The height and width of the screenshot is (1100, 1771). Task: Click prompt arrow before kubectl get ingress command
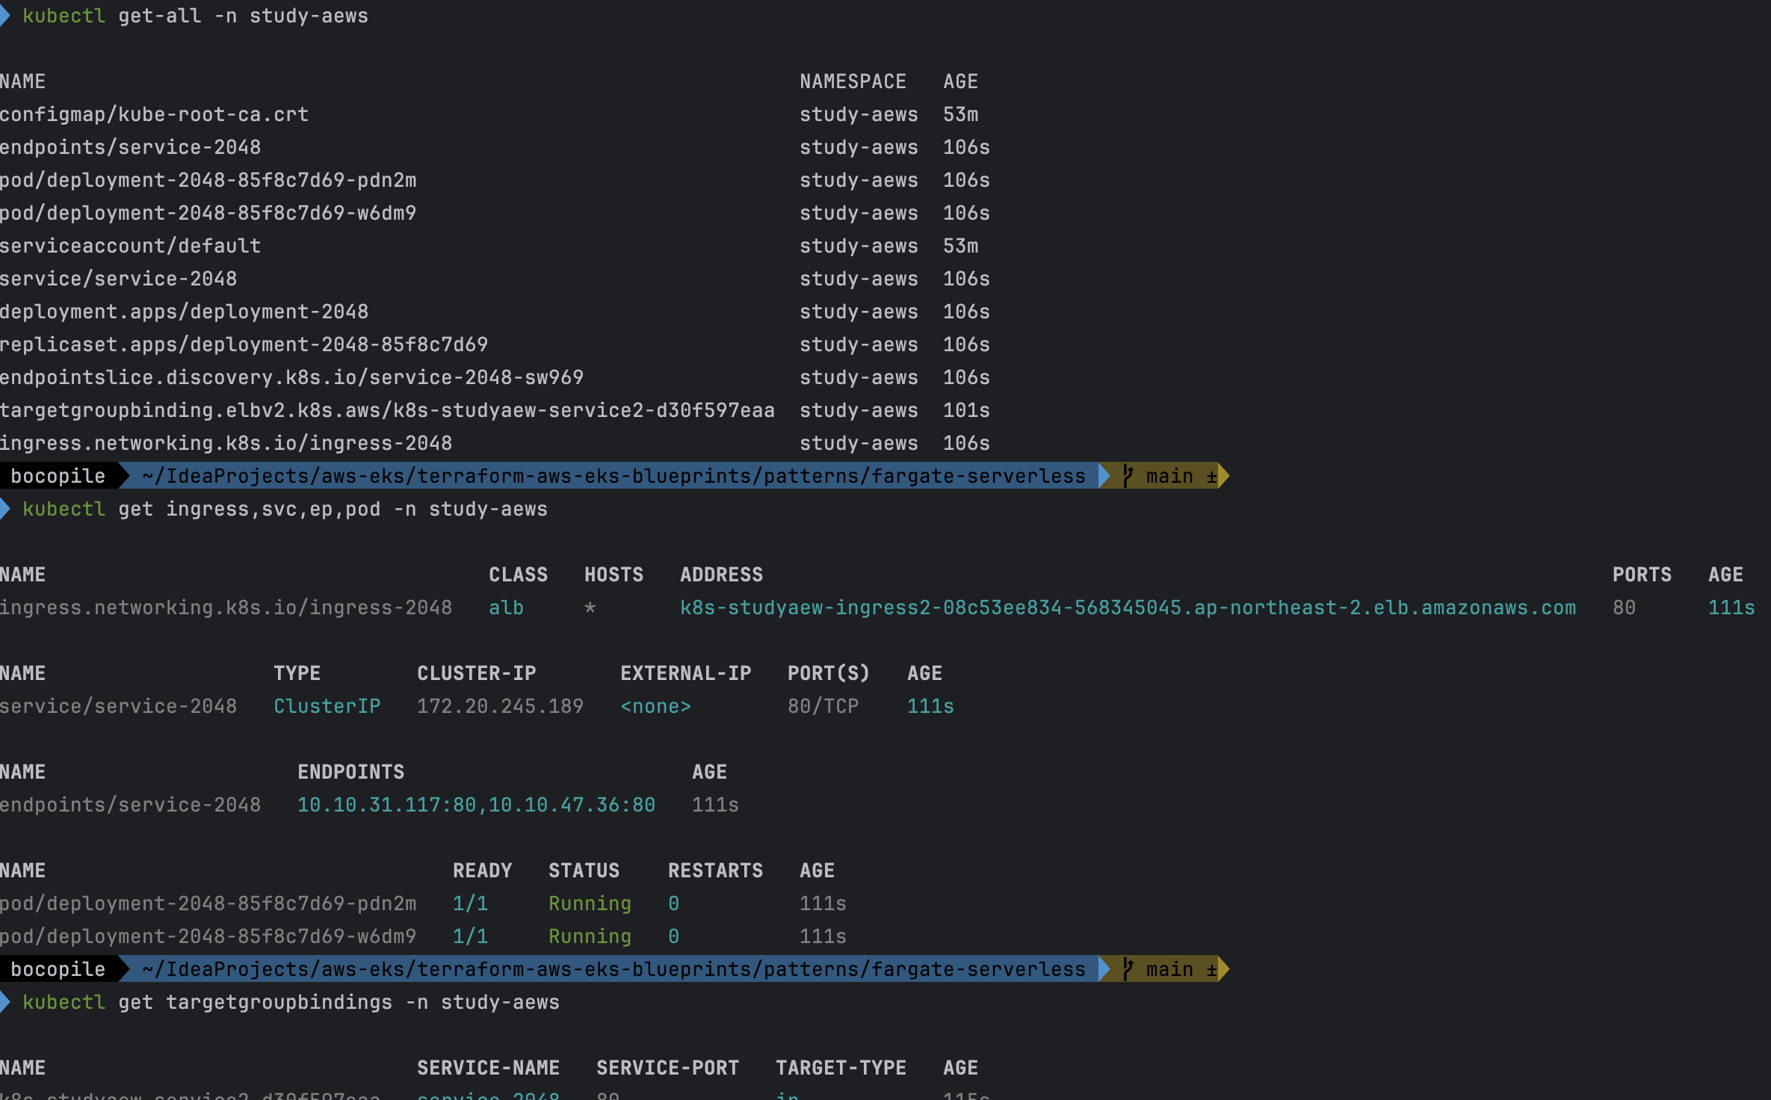click(x=5, y=509)
